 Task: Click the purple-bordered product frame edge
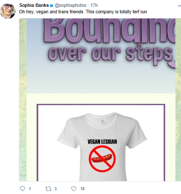coord(101,105)
